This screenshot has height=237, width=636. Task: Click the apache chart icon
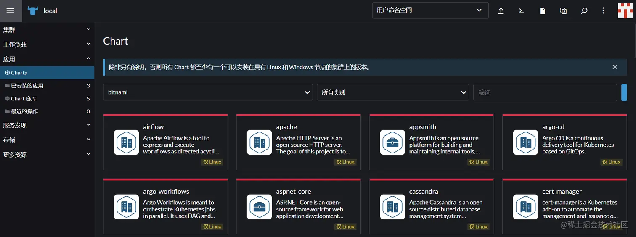pyautogui.click(x=259, y=142)
